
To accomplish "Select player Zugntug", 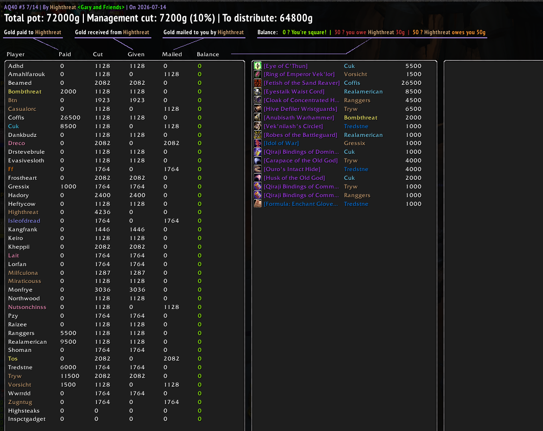I will (20, 402).
